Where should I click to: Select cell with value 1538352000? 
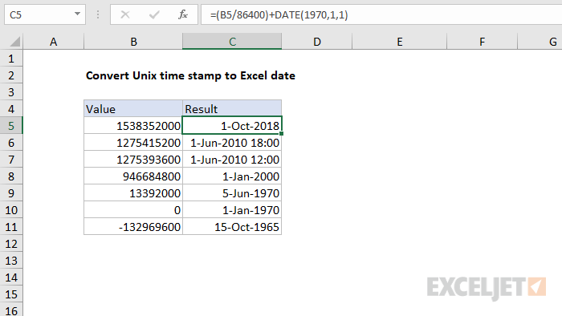pyautogui.click(x=133, y=126)
